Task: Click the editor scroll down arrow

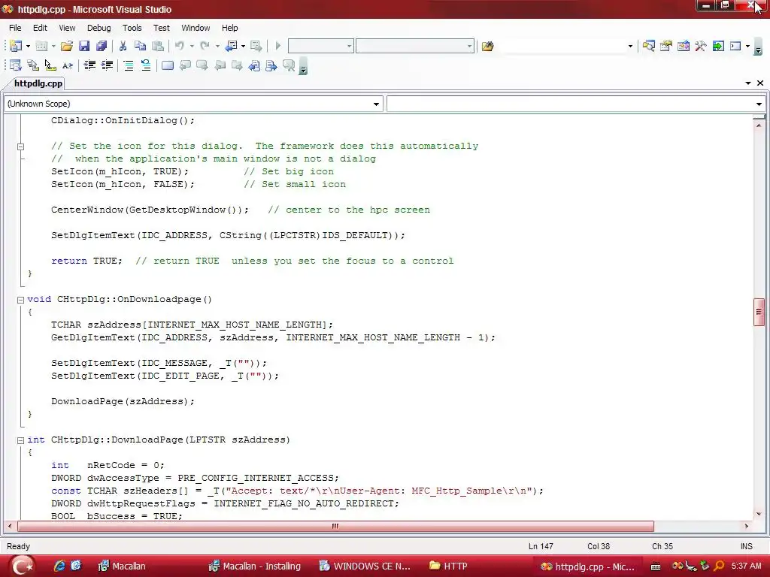Action: coord(759,514)
